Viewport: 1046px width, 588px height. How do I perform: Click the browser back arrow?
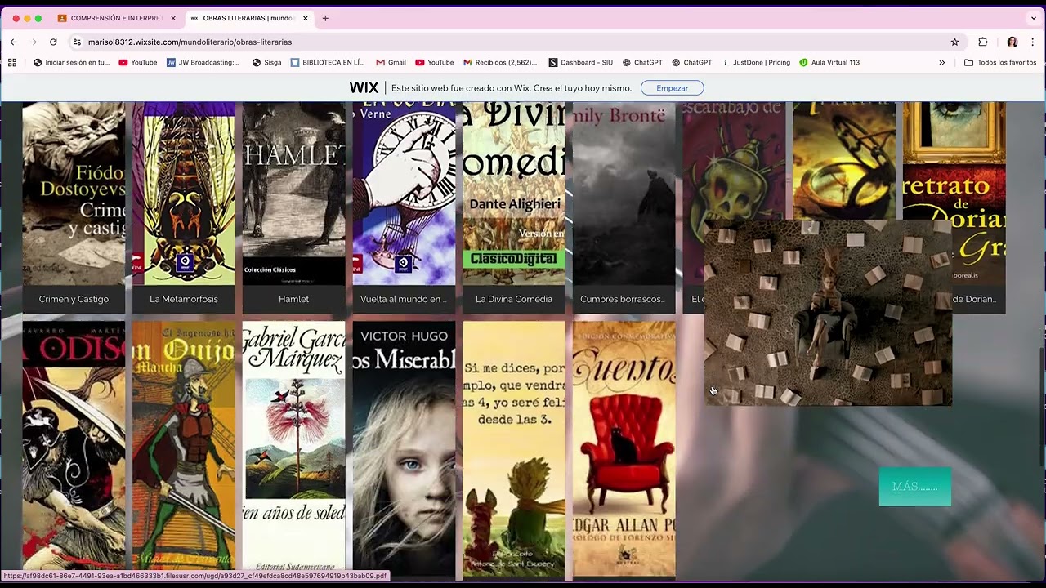click(13, 42)
